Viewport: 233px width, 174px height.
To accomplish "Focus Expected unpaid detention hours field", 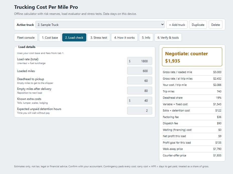I will coord(139,110).
